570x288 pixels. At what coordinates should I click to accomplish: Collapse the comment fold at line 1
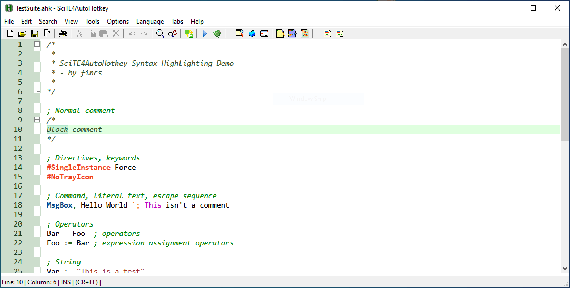(37, 44)
